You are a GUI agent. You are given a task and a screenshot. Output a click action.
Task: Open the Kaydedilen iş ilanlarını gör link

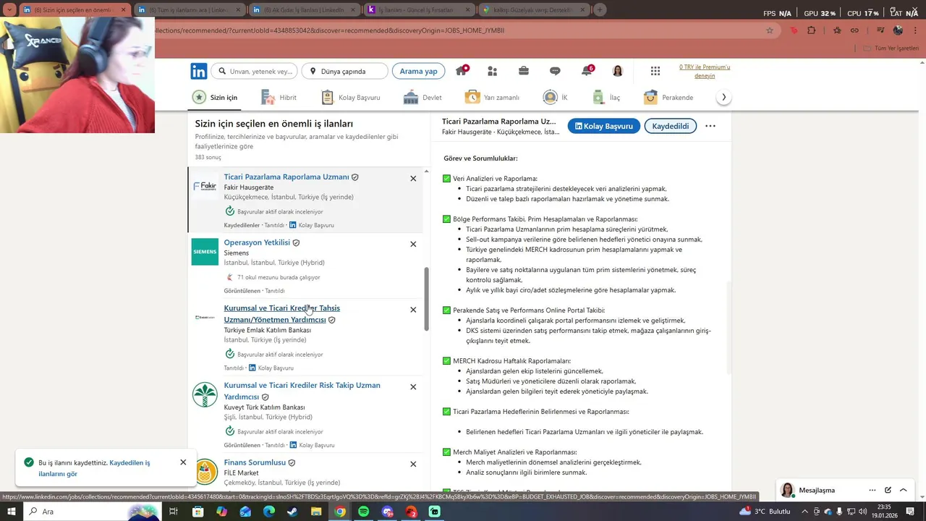pos(95,468)
